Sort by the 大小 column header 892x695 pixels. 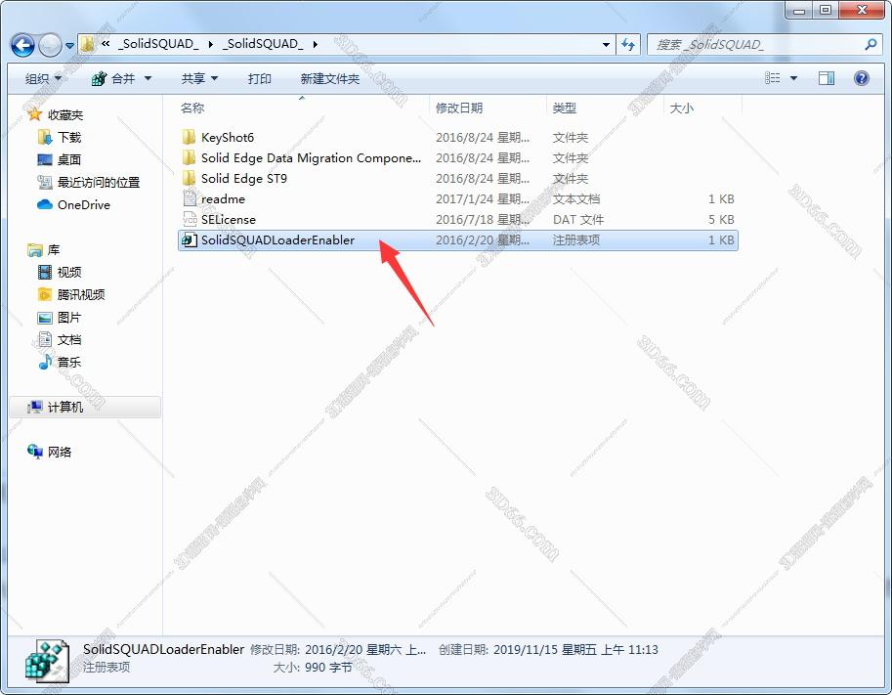(x=682, y=108)
